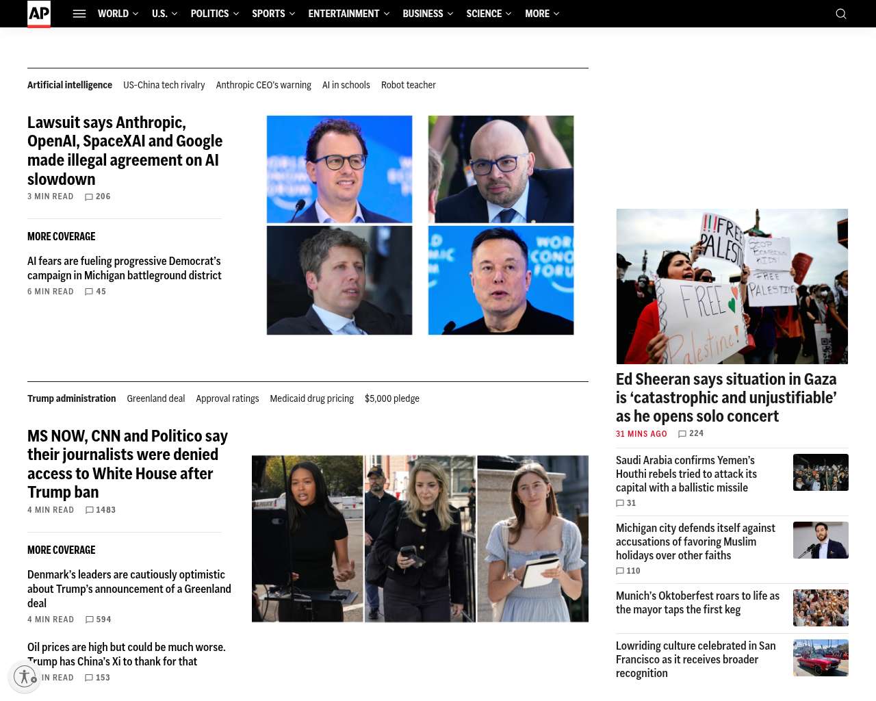Open comment bubble with 594 count
Image resolution: width=876 pixels, height=701 pixels.
tap(90, 620)
